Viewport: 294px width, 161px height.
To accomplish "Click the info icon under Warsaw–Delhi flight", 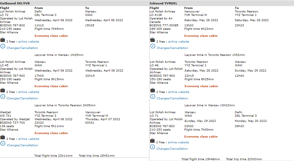I will [152, 147].
